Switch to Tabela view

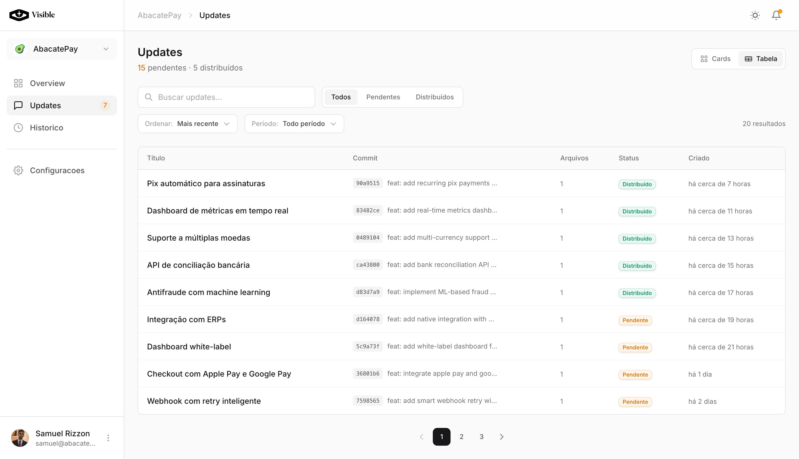[760, 59]
